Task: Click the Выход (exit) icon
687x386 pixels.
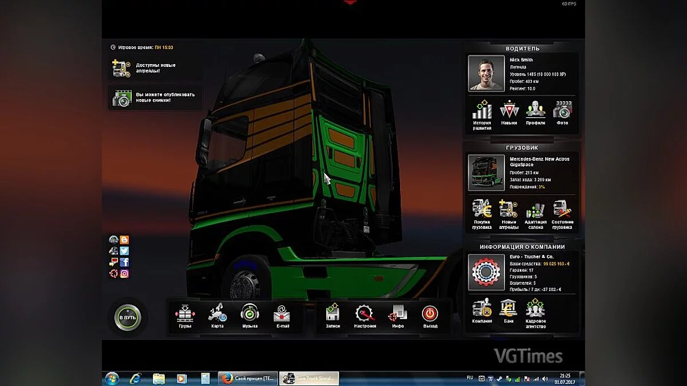Action: click(x=429, y=312)
